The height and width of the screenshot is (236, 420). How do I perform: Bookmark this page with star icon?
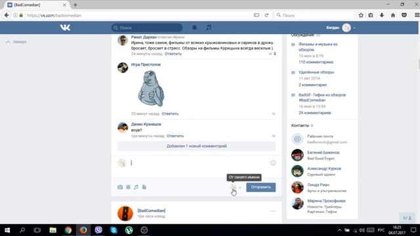pos(361,15)
